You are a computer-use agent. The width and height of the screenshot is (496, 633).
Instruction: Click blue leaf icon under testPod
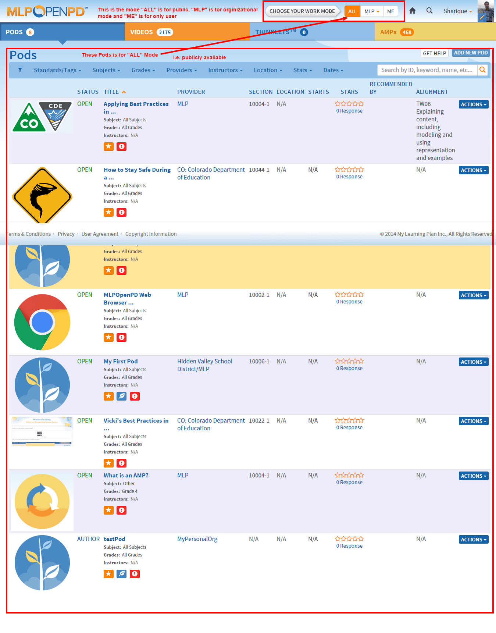(x=121, y=574)
